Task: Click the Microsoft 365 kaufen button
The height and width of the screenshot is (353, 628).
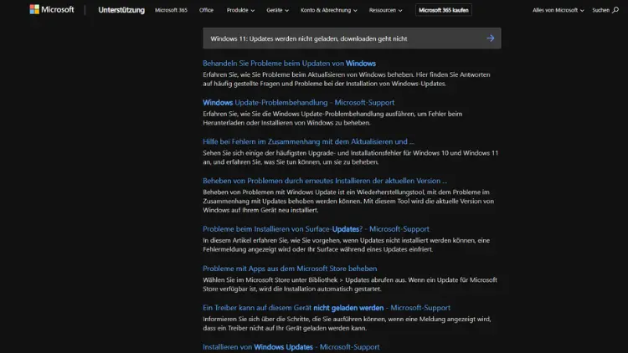Action: coord(443,10)
